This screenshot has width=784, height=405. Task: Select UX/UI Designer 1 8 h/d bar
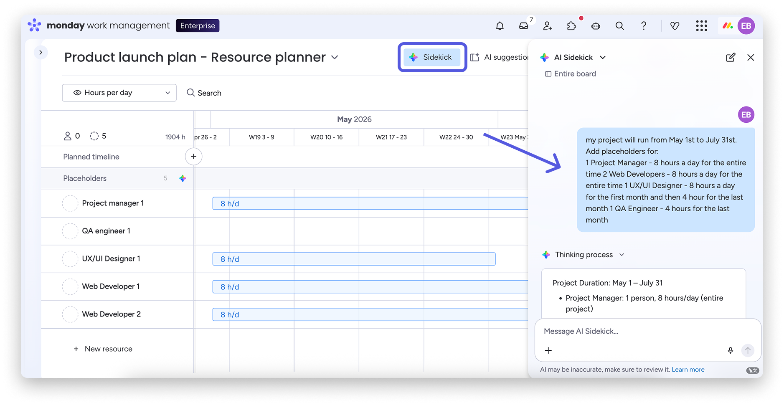tap(354, 259)
